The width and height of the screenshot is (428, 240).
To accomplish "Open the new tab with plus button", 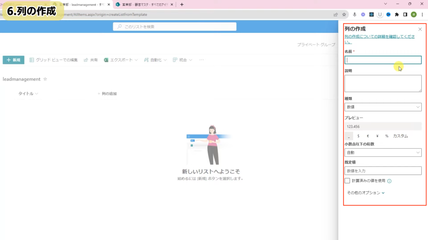I will click(x=181, y=5).
